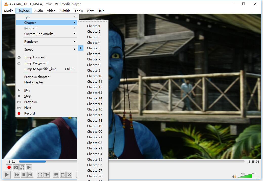The width and height of the screenshot is (263, 181).
Task: Expand the Chapter submenu arrow
Action: point(74,22)
